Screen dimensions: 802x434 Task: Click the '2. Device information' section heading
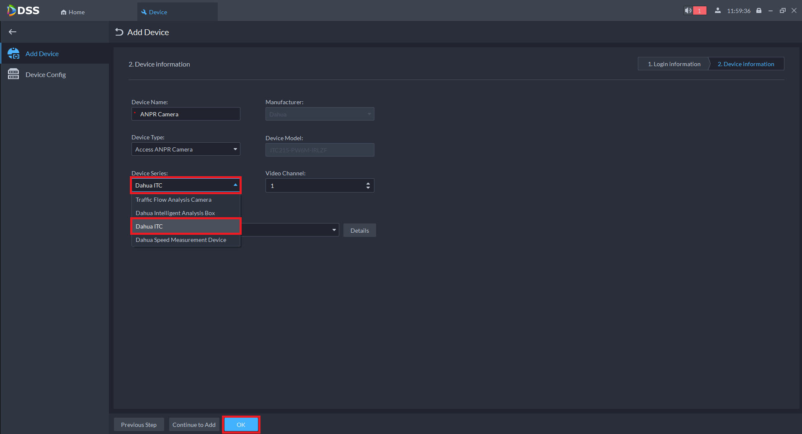point(159,64)
